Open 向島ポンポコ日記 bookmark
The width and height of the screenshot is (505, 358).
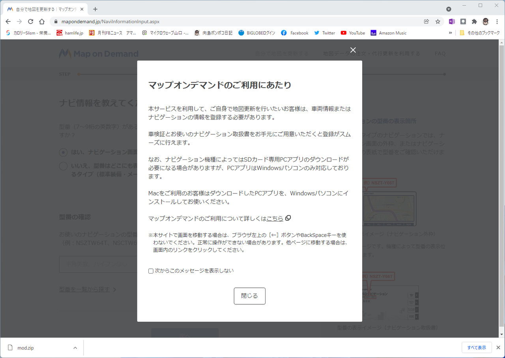(x=213, y=33)
